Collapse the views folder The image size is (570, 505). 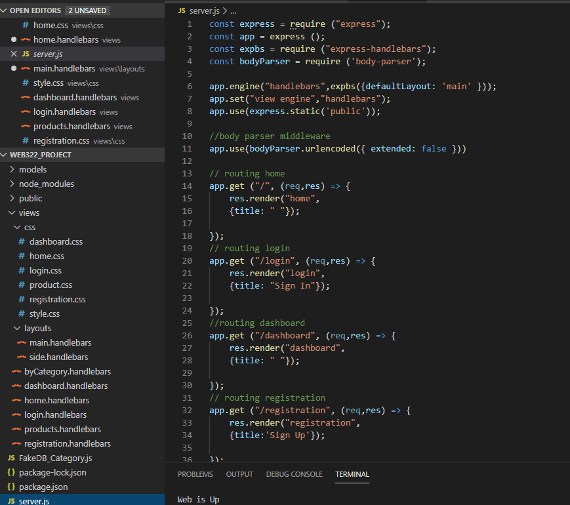tap(29, 212)
